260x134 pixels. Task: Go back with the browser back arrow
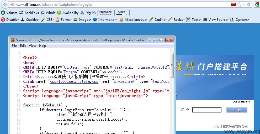(x=5, y=4)
